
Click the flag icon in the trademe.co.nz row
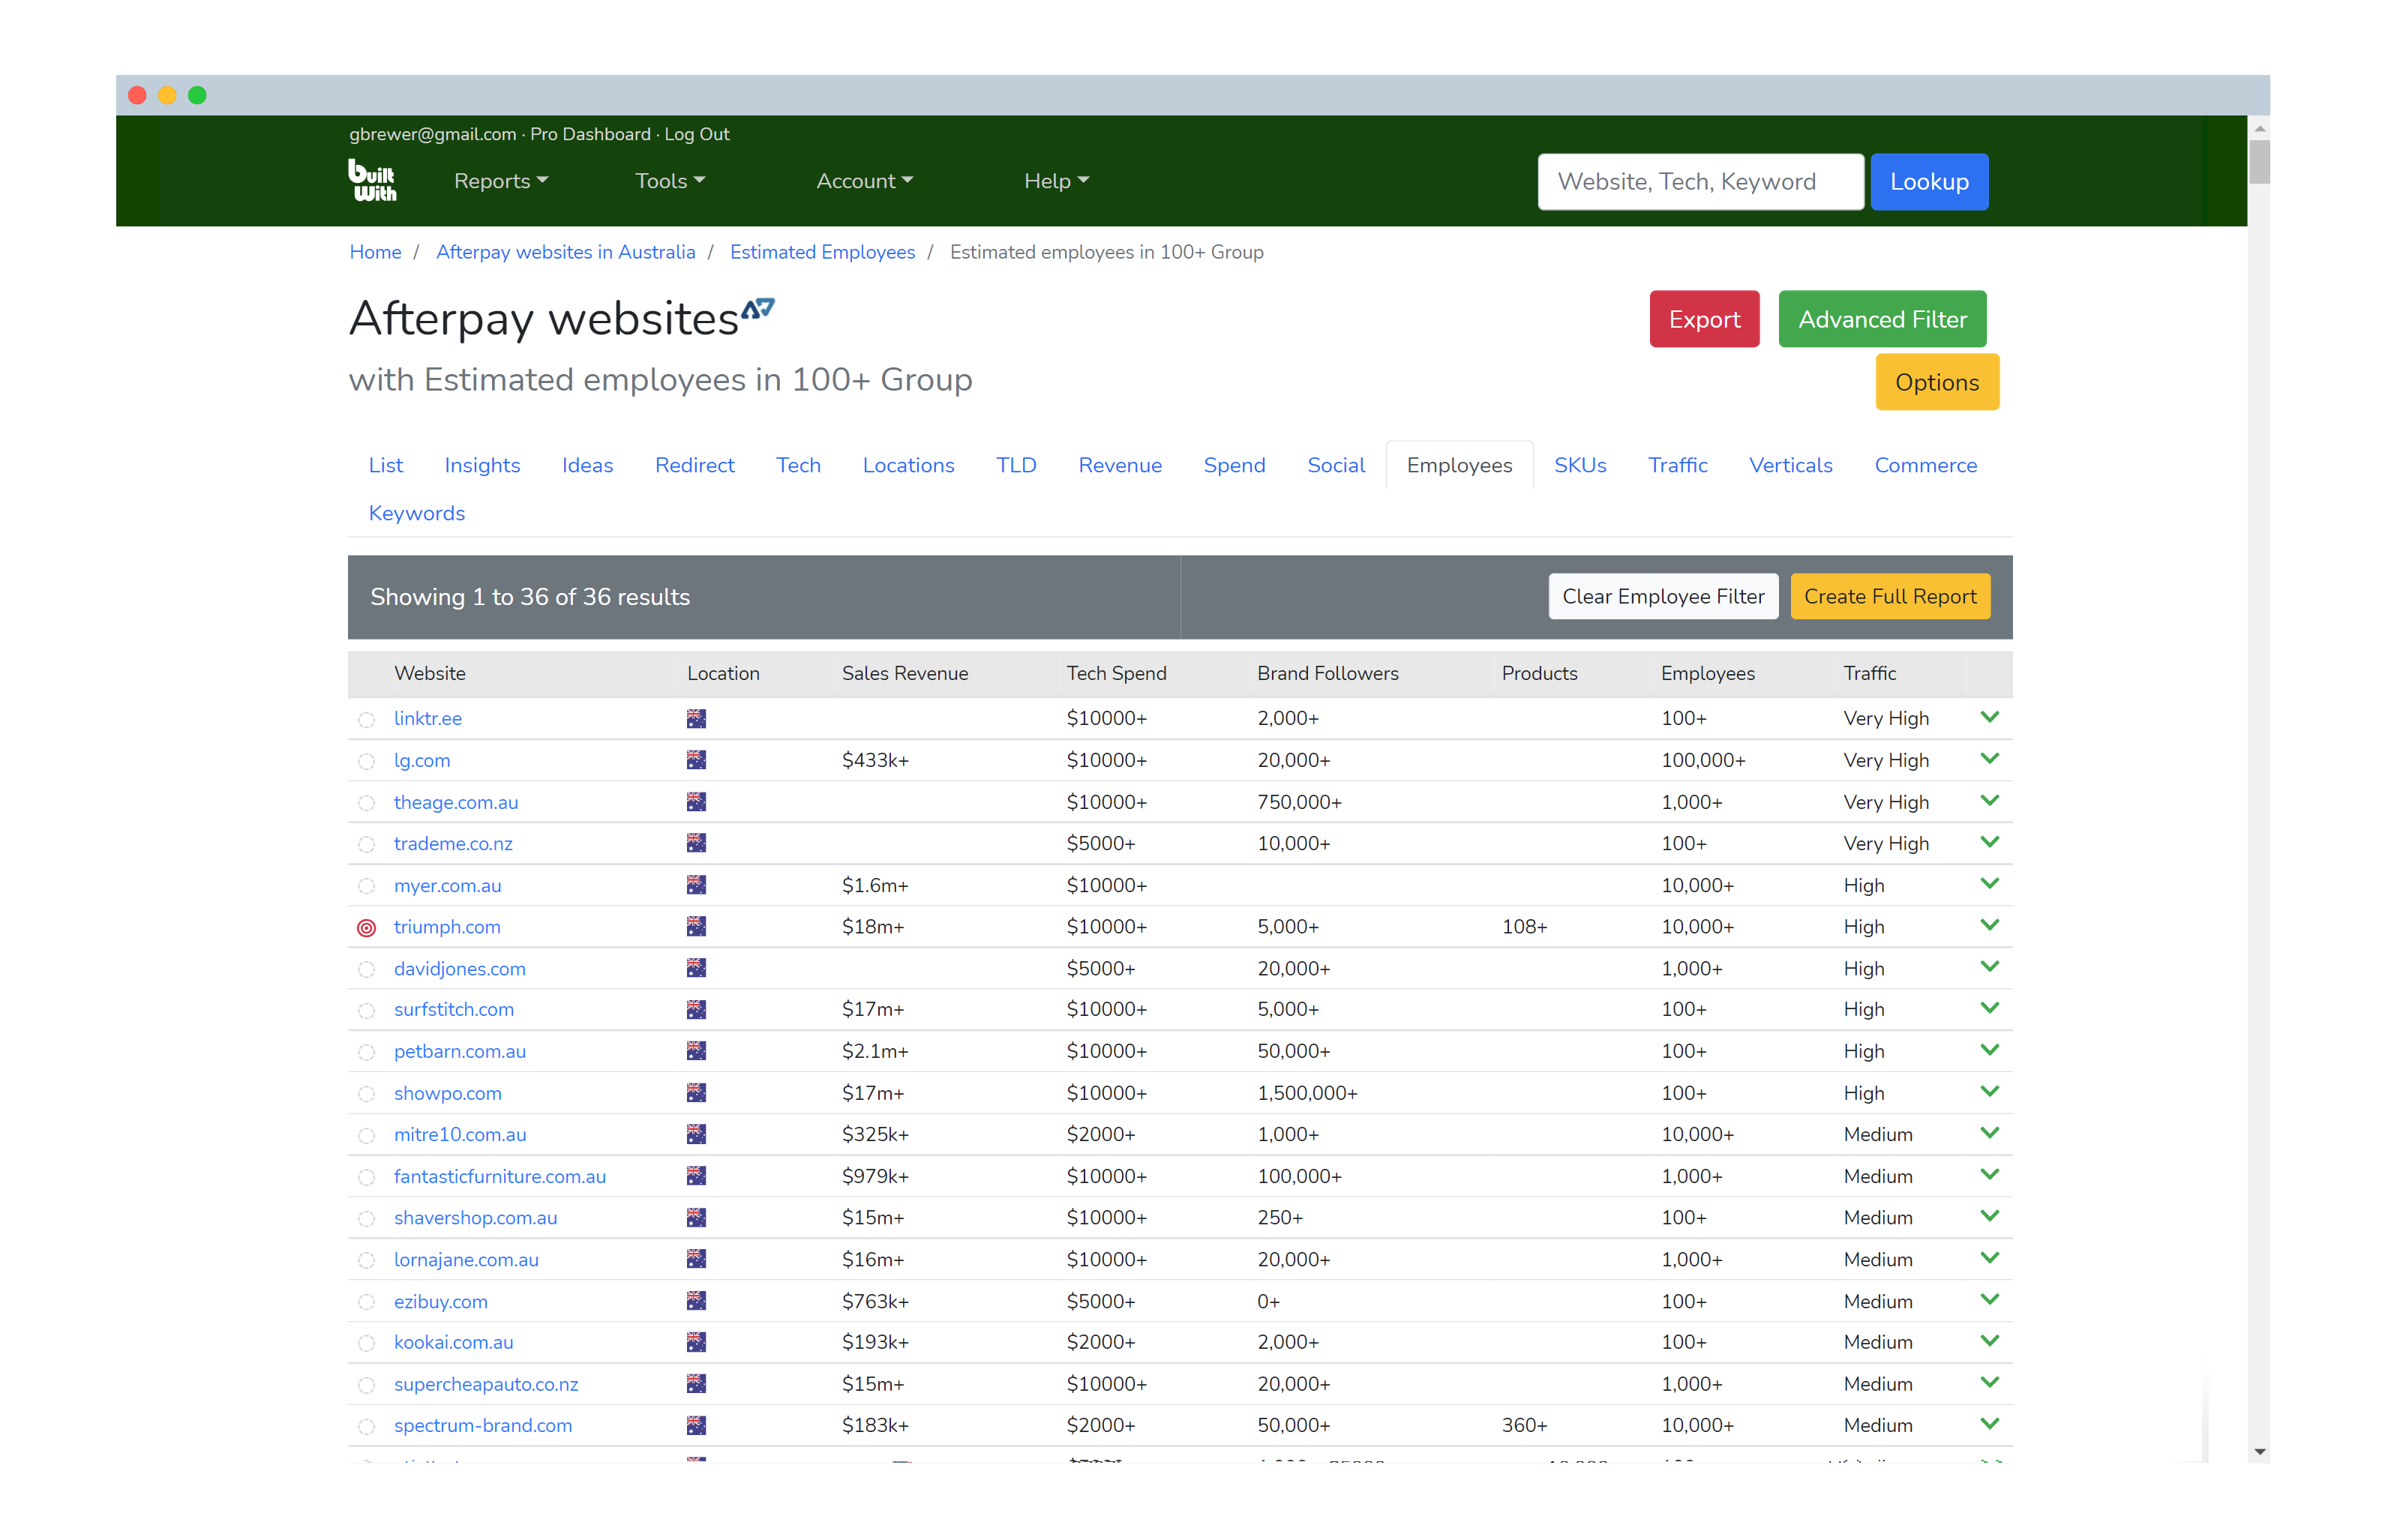696,843
